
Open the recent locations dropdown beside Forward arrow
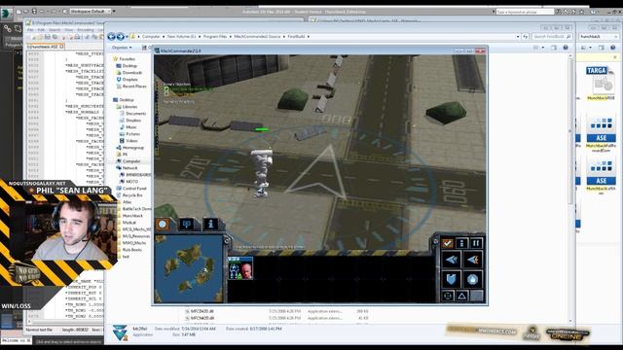point(128,37)
